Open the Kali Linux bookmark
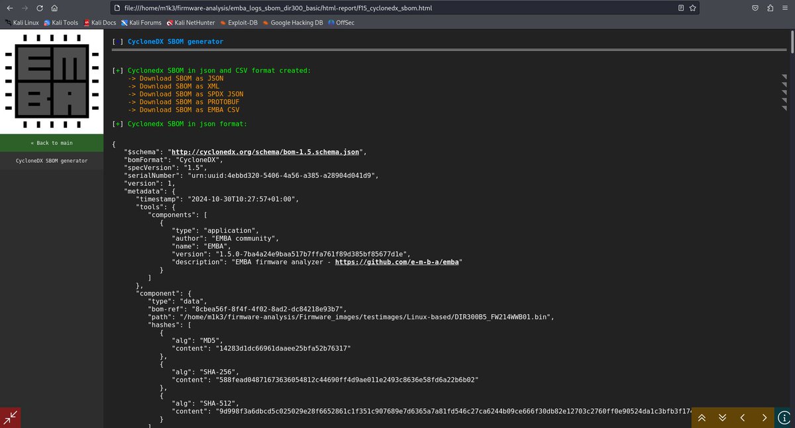Screen dimensions: 795x428 point(21,22)
